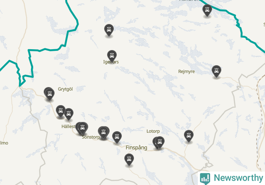Open the car marker east of Rejmyre
The height and width of the screenshot is (185, 265).
216,71
